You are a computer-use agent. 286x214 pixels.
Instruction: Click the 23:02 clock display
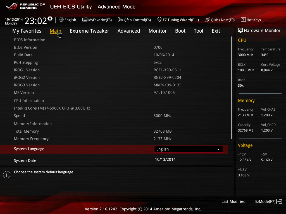coord(36,21)
